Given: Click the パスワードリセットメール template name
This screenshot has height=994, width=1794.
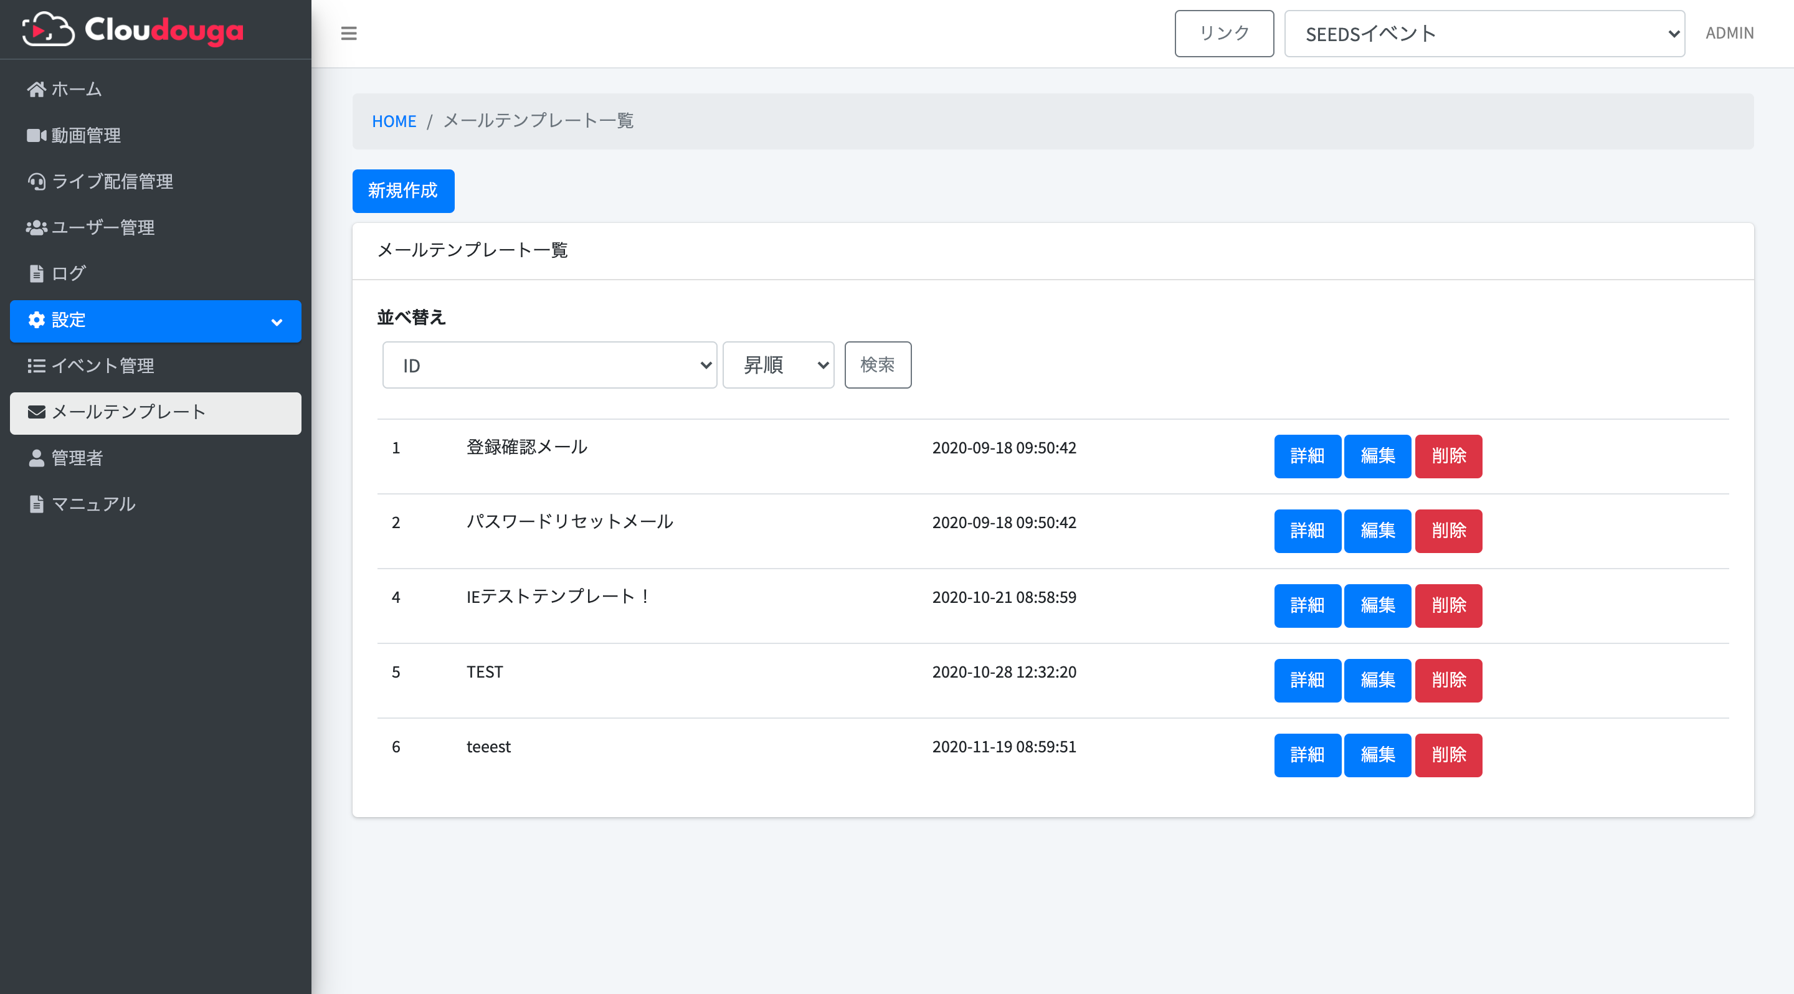Looking at the screenshot, I should click(570, 521).
